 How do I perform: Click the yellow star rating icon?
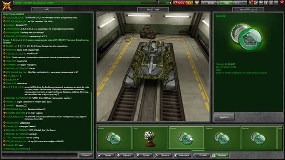pos(197,3)
